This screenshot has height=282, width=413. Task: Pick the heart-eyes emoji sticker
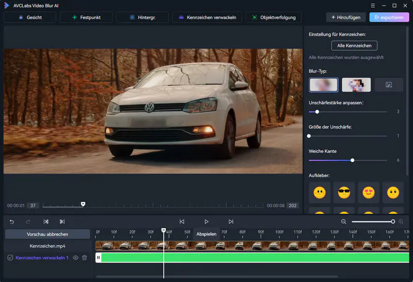click(x=369, y=193)
